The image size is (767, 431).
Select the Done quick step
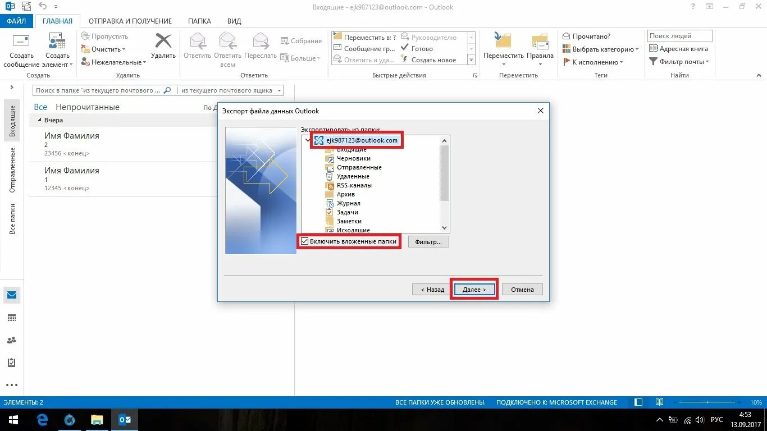pyautogui.click(x=417, y=49)
